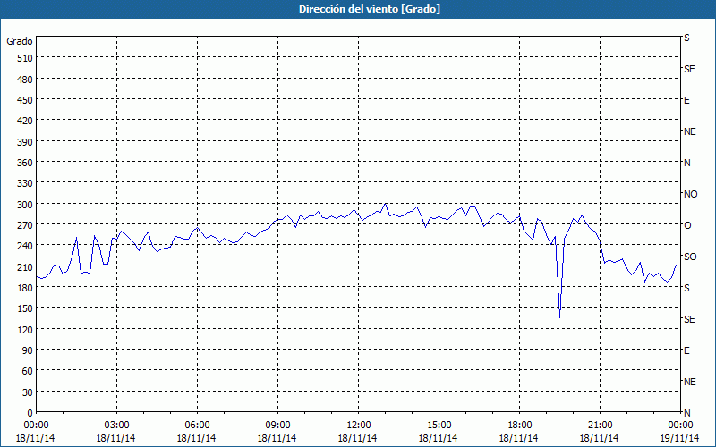Image resolution: width=716 pixels, height=447 pixels.
Task: Click the chart title "Dirección del viento [Grado]"
Action: point(369,9)
